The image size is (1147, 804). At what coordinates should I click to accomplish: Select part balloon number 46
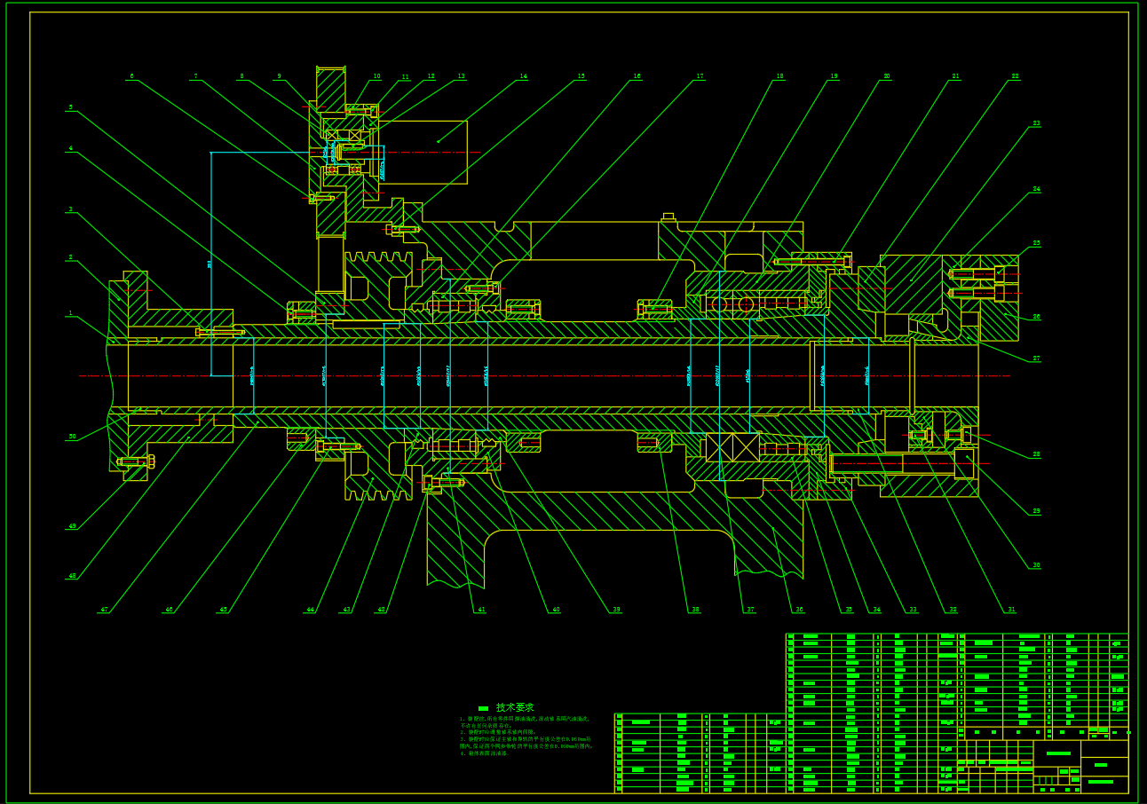169,610
